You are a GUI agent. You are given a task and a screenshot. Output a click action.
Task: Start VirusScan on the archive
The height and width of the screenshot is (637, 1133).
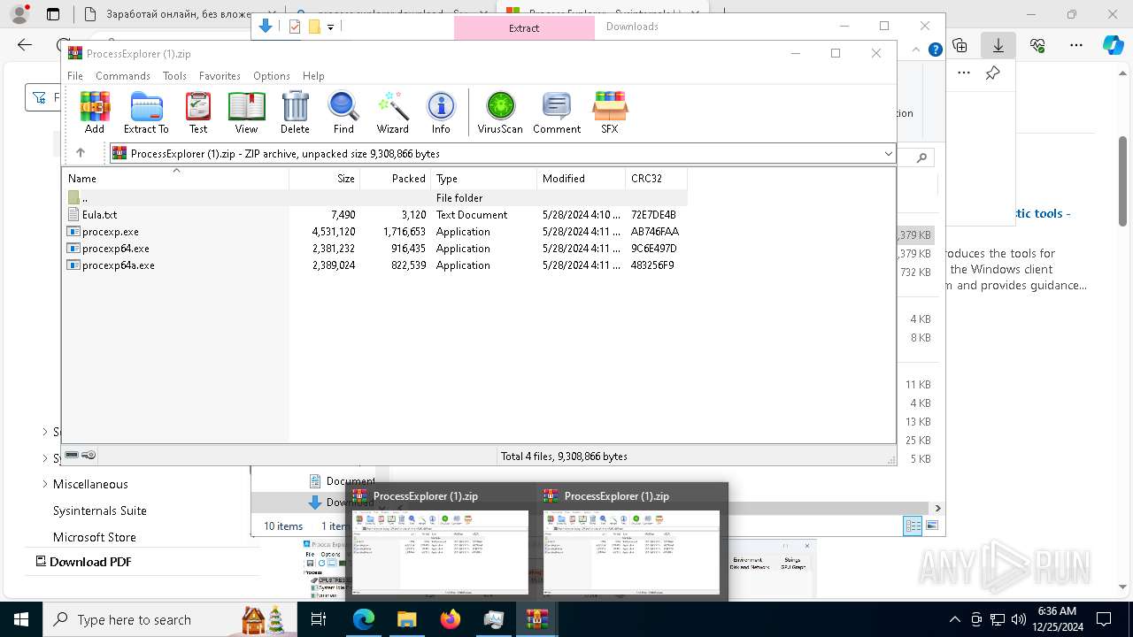coord(500,112)
